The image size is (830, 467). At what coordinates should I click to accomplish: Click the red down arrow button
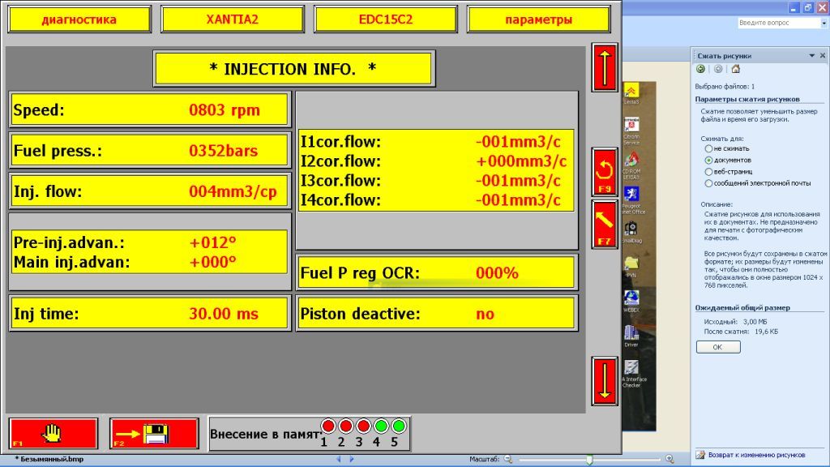point(605,381)
